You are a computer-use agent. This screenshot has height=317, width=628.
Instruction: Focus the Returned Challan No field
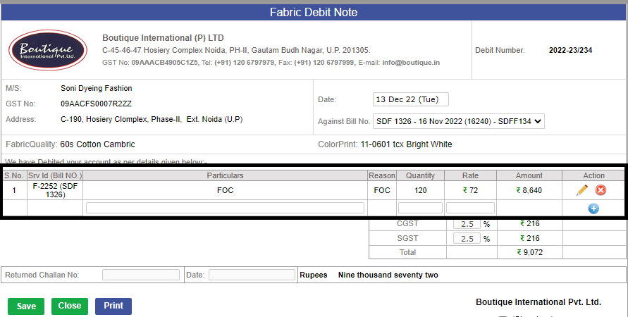[140, 275]
